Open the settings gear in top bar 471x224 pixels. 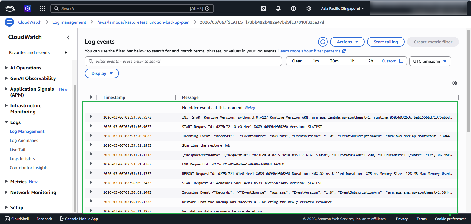click(x=308, y=8)
